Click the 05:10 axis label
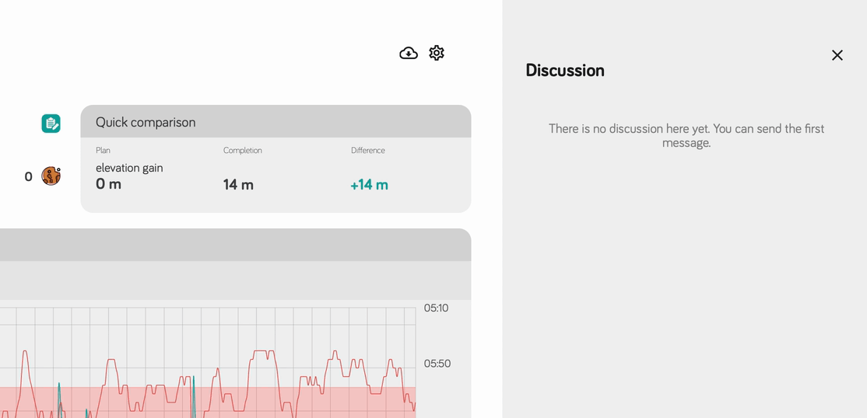The height and width of the screenshot is (418, 867). (x=436, y=308)
